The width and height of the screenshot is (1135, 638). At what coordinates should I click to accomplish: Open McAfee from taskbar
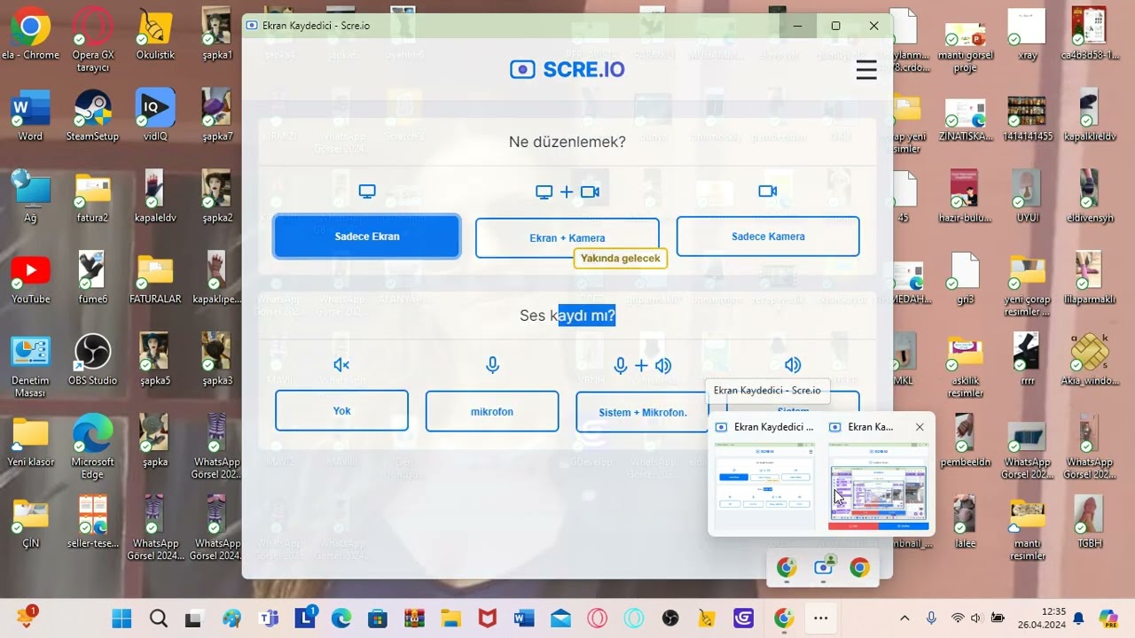point(488,619)
